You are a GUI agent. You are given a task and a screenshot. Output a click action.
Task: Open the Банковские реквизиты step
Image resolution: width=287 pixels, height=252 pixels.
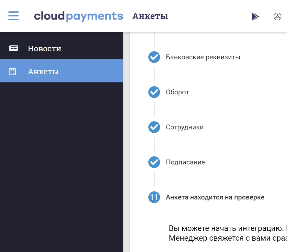click(x=203, y=57)
